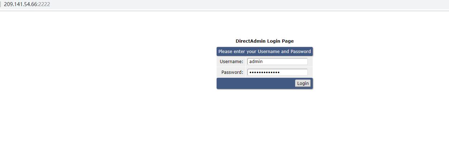Focus the Password input field
This screenshot has width=449, height=152.
(x=277, y=72)
